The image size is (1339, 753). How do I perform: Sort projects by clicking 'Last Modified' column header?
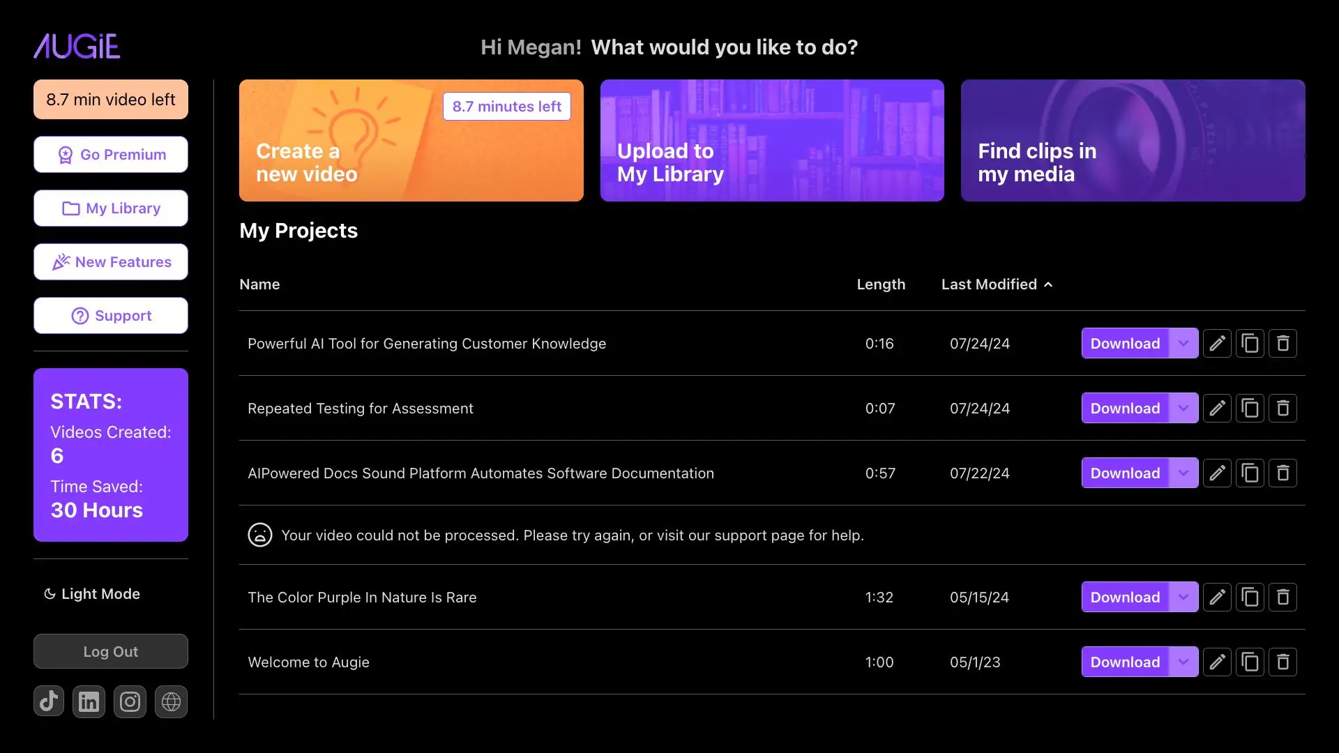pyautogui.click(x=997, y=284)
